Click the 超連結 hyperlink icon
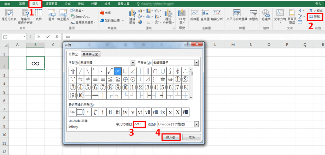This screenshot has height=155, width=325. [266, 15]
